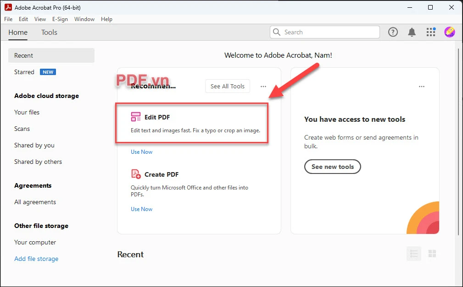This screenshot has width=463, height=287.
Task: Click Use Now under Edit PDF
Action: coord(141,152)
